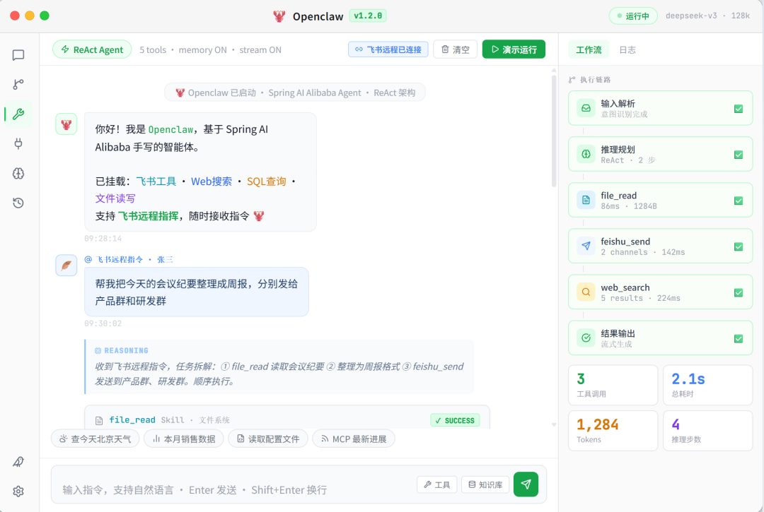Select the 查今天北京天气 suggestion chip
Screen dimensions: 764x512
(x=95, y=439)
